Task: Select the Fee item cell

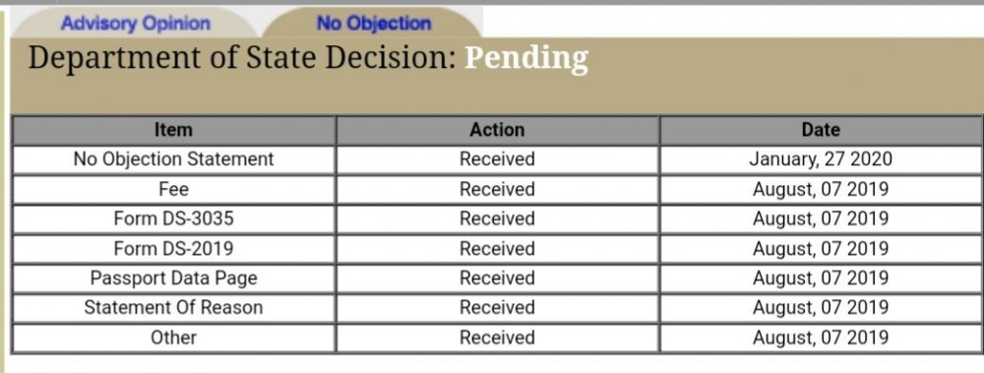Action: (x=174, y=189)
